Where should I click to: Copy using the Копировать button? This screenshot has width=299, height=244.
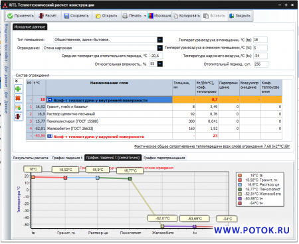pos(187,16)
